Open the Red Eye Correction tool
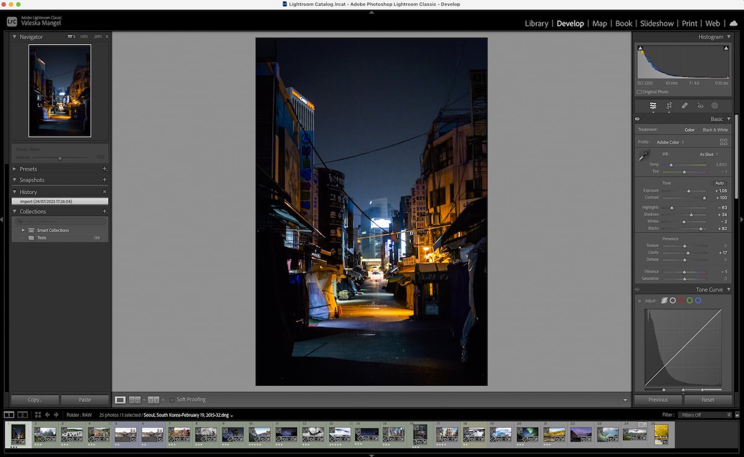This screenshot has height=457, width=744. click(701, 106)
